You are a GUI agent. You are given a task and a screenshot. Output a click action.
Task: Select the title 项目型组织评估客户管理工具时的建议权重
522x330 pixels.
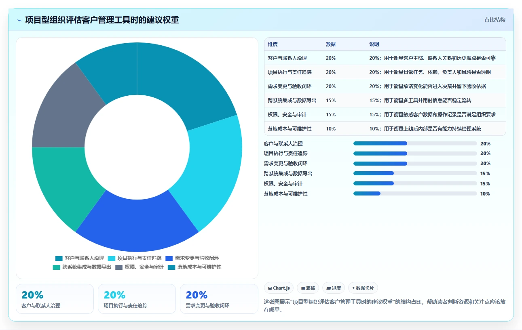(102, 20)
